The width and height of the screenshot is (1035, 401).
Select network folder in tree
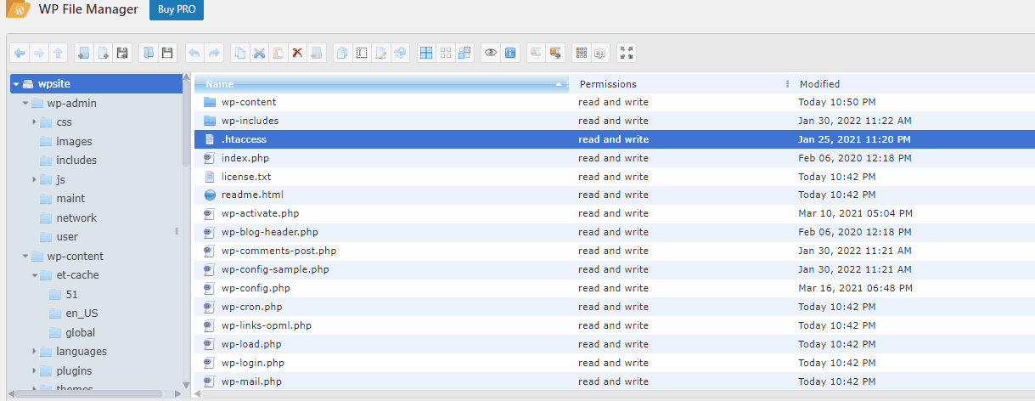click(69, 217)
